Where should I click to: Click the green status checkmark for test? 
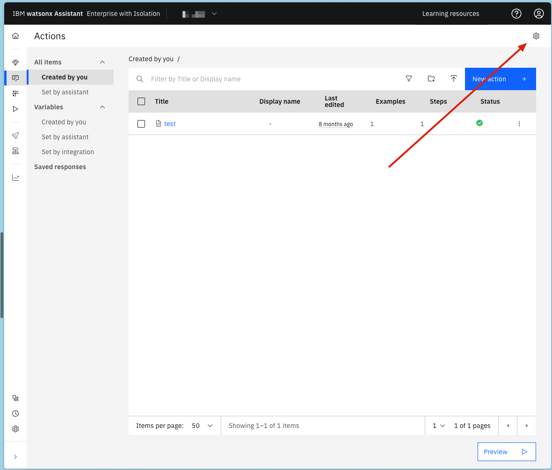479,123
